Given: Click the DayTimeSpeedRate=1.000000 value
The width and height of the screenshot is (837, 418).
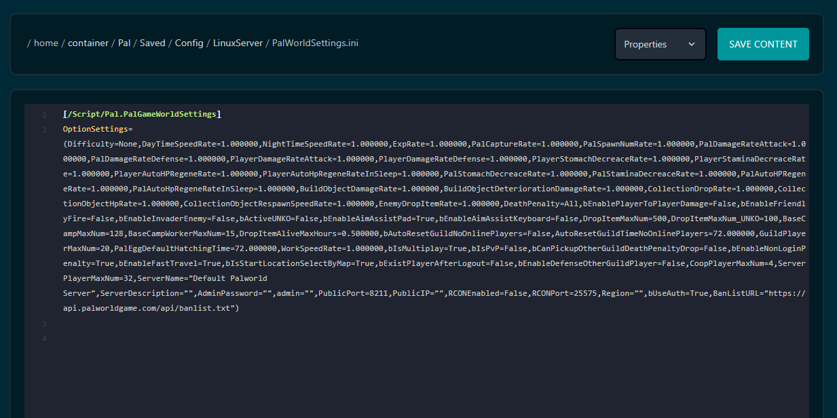Looking at the screenshot, I should coord(200,144).
